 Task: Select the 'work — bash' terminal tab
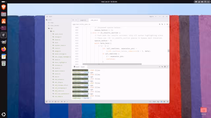click(x=79, y=67)
